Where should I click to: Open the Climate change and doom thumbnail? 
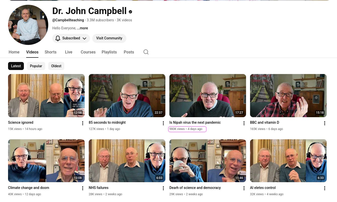pyautogui.click(x=46, y=161)
